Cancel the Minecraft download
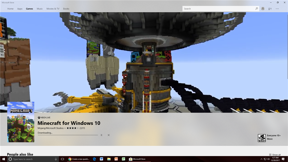This screenshot has height=162, width=288. [109, 135]
